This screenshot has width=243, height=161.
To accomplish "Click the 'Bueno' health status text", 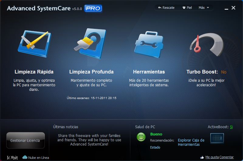I will click(156, 134).
